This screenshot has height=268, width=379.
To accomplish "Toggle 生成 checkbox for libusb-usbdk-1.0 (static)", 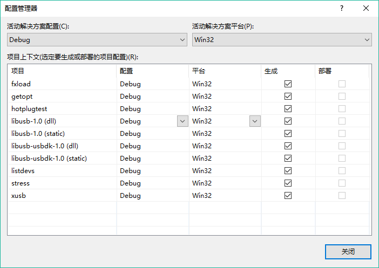I will click(288, 159).
